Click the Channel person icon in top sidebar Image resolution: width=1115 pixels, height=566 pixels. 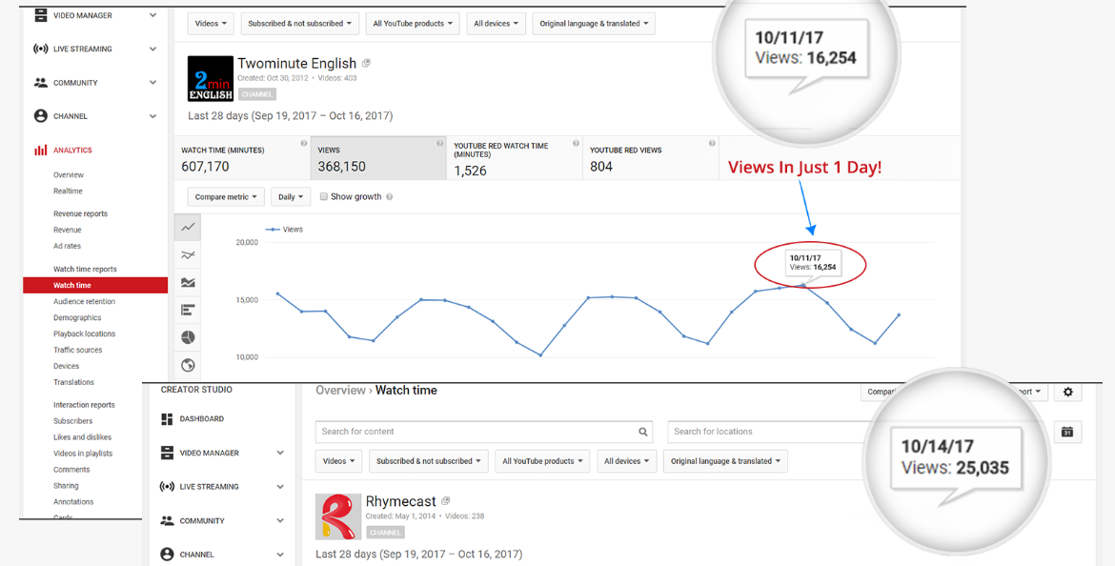[41, 116]
